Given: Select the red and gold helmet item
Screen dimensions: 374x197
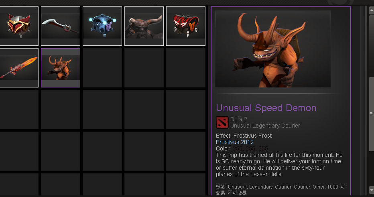Looking at the screenshot, I should coord(19,26).
